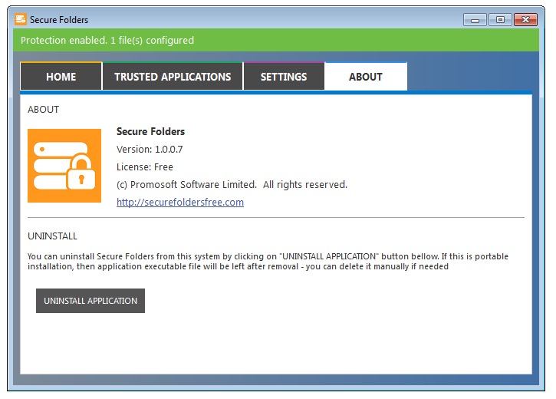Click the ABOUT section heading in panel
Screen dimensions: 556x399
click(43, 110)
